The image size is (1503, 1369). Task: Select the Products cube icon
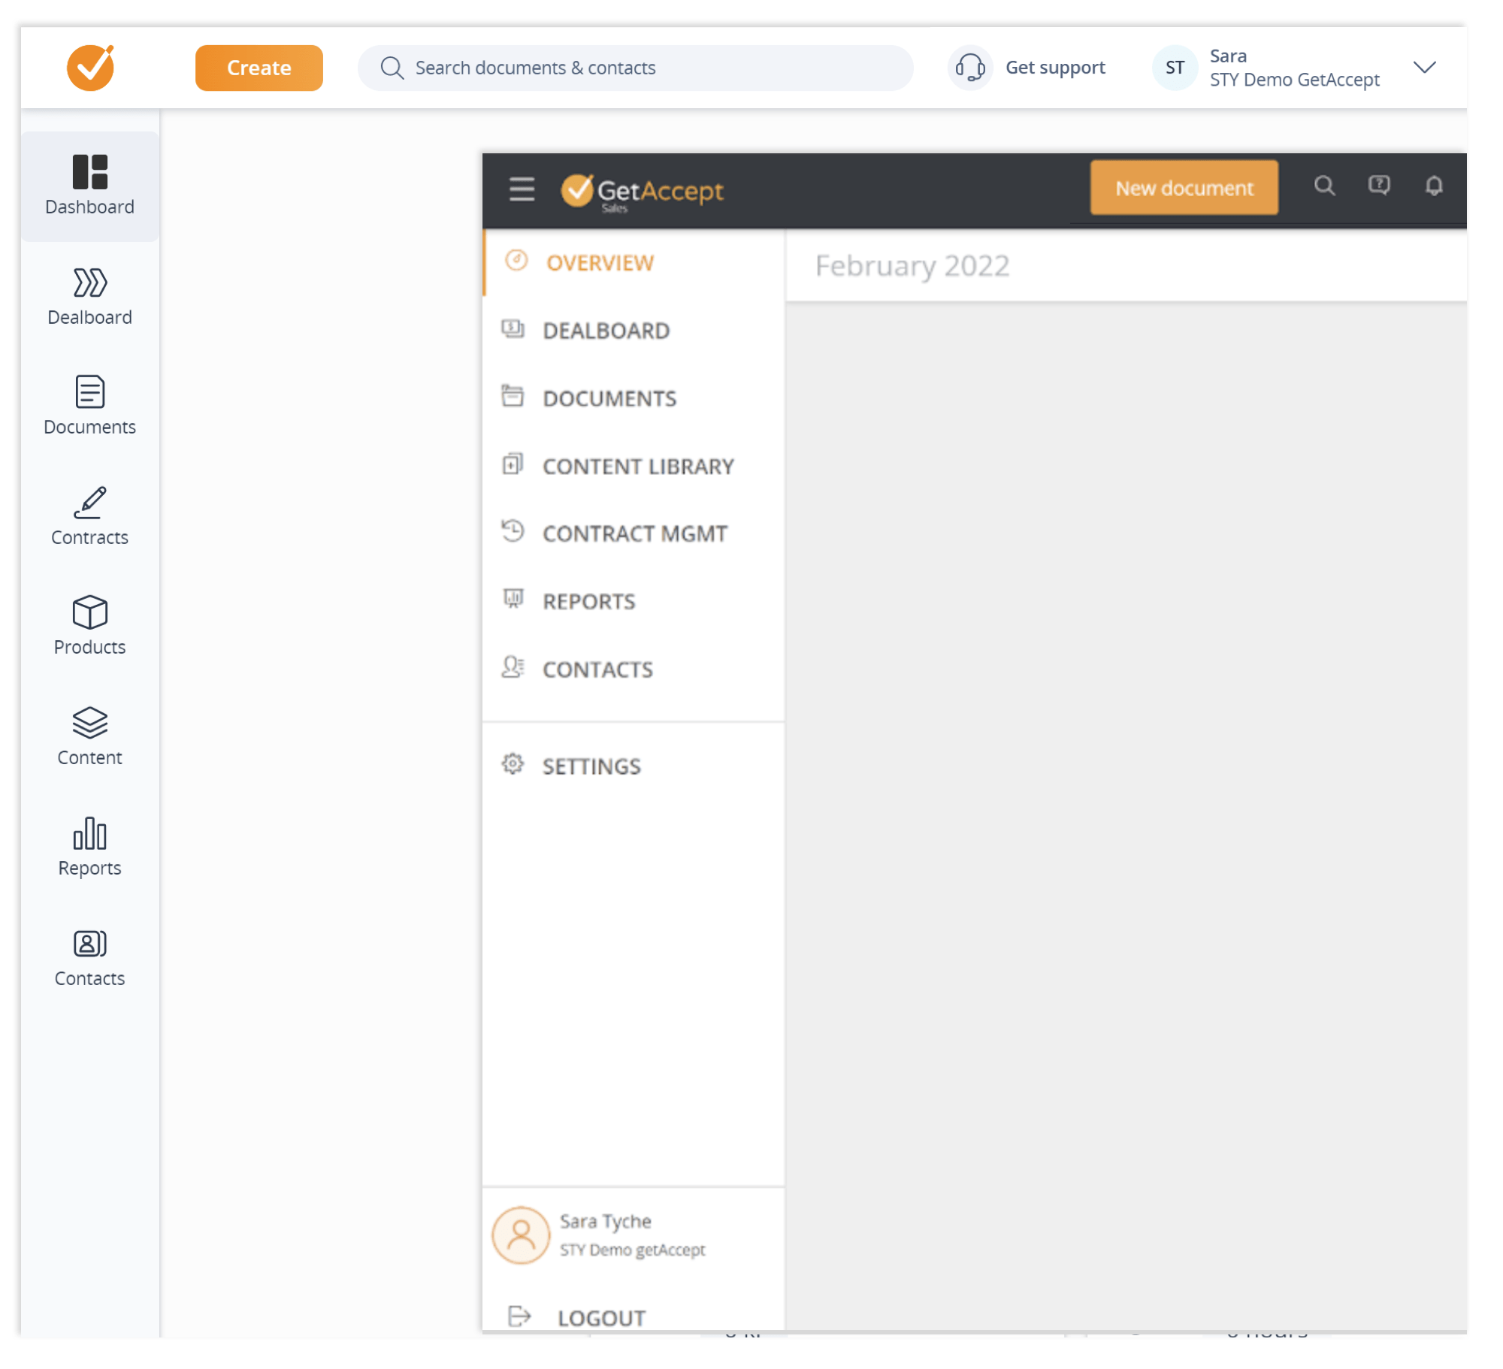89,616
